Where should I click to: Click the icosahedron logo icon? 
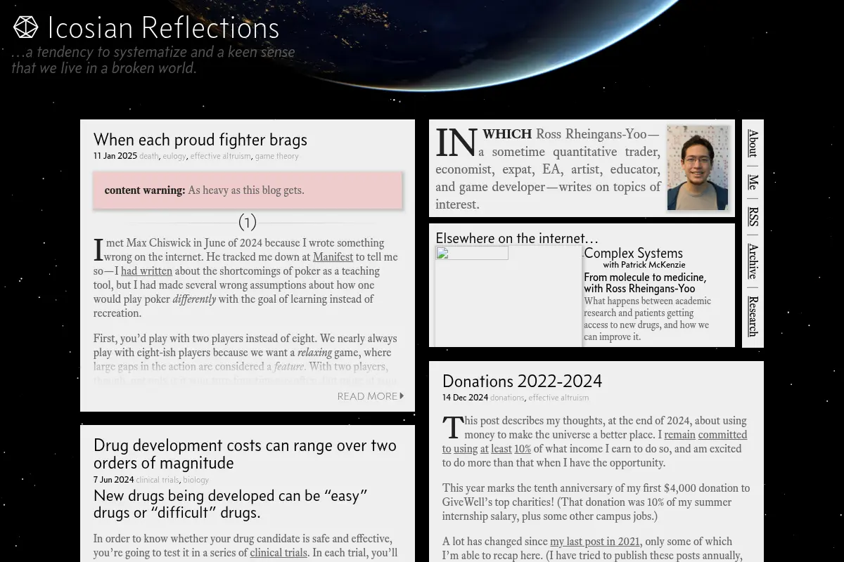pyautogui.click(x=26, y=27)
